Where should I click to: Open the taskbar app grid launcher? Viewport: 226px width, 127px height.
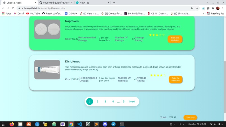point(4,124)
